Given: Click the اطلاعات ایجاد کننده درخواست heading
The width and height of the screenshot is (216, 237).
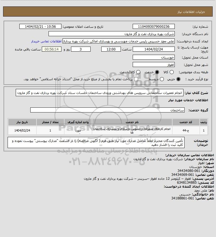Looking at the screenshot, I should tap(189, 187).
